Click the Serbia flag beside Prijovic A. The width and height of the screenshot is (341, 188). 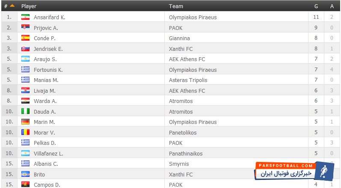pyautogui.click(x=26, y=28)
